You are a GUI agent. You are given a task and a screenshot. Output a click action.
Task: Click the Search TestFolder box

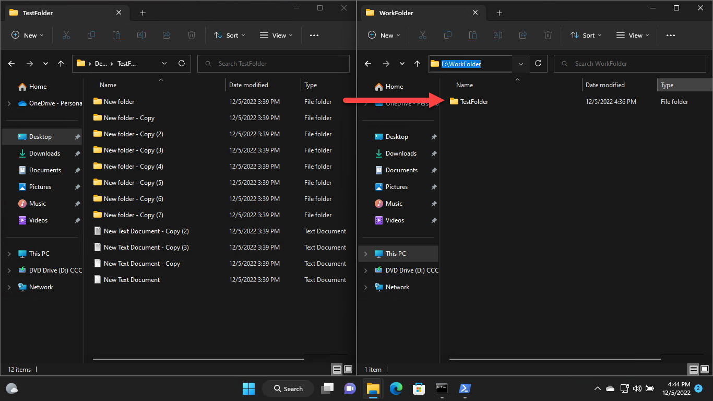pyautogui.click(x=273, y=63)
